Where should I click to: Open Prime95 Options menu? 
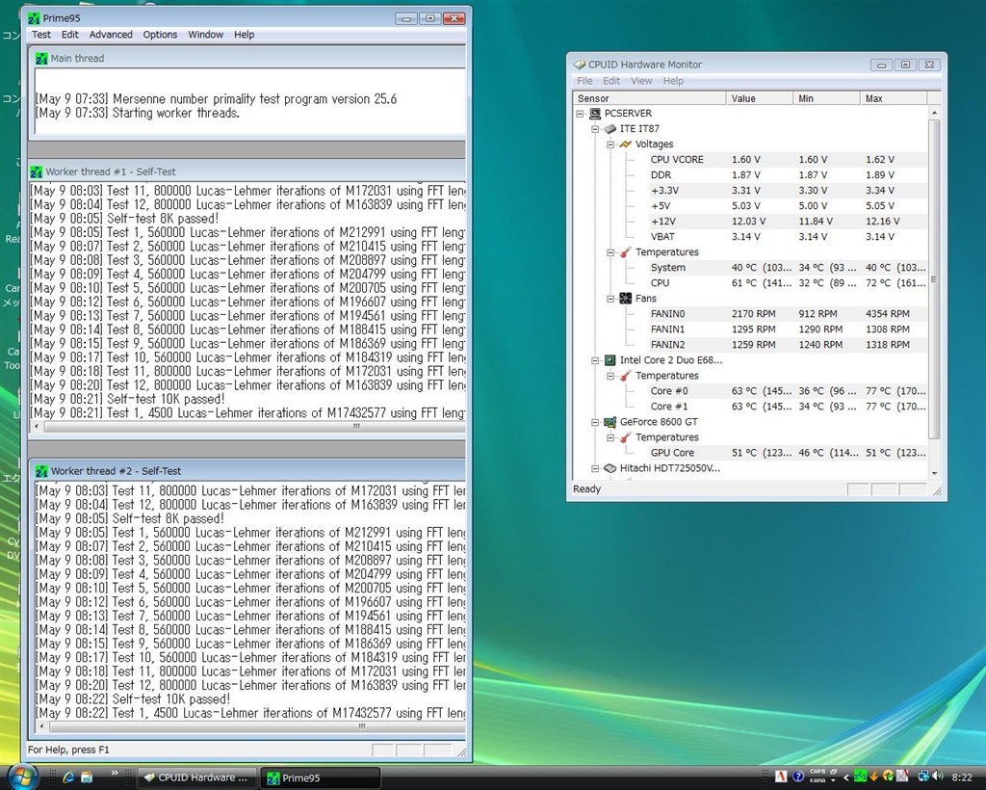pyautogui.click(x=160, y=35)
